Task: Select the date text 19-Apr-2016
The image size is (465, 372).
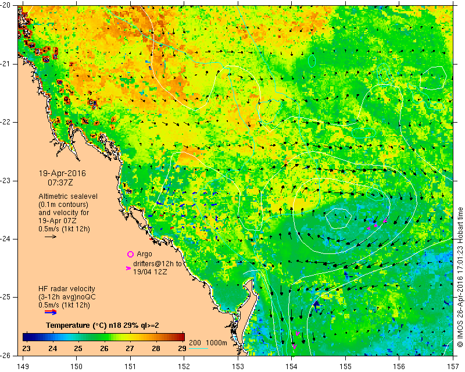Action: click(x=62, y=173)
